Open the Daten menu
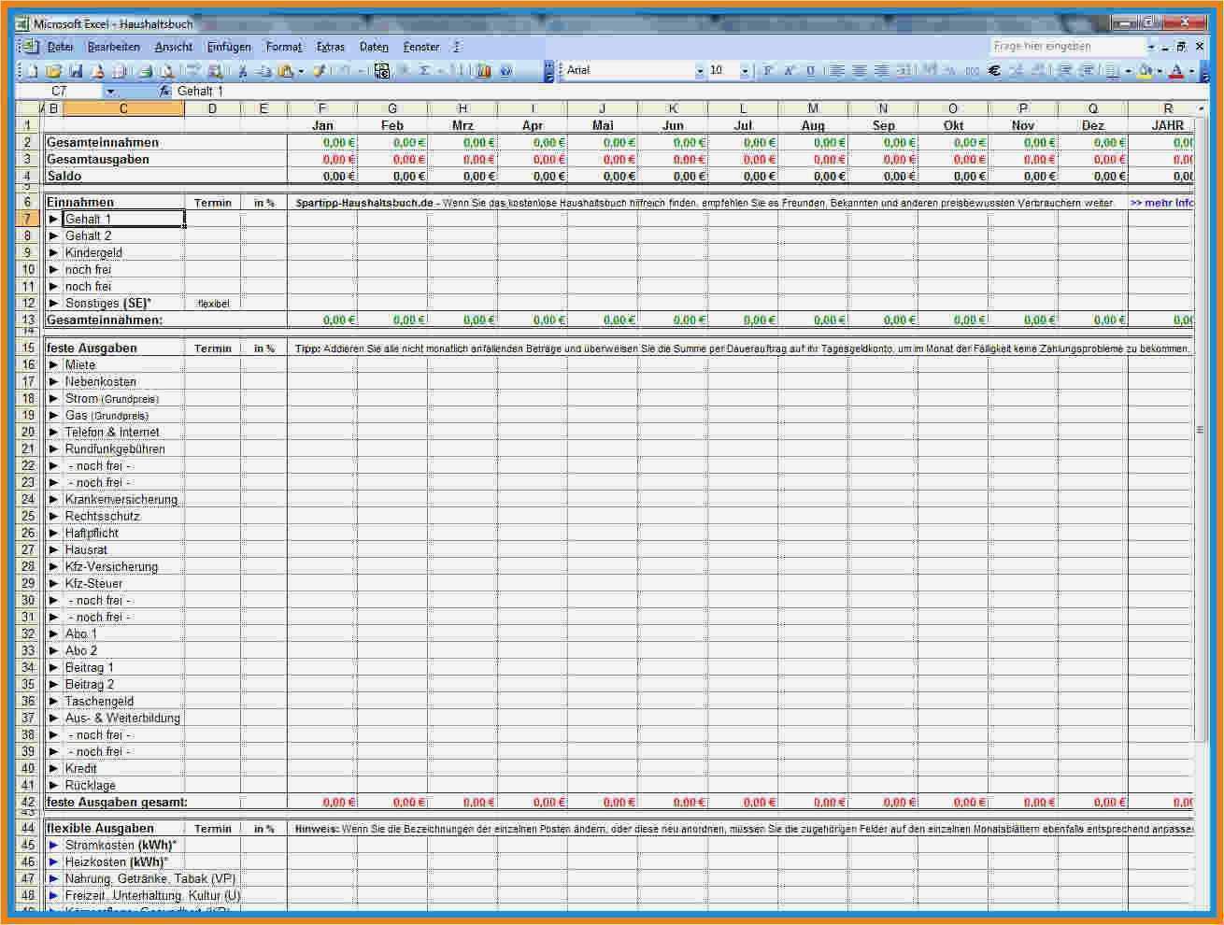The image size is (1224, 925). point(374,47)
